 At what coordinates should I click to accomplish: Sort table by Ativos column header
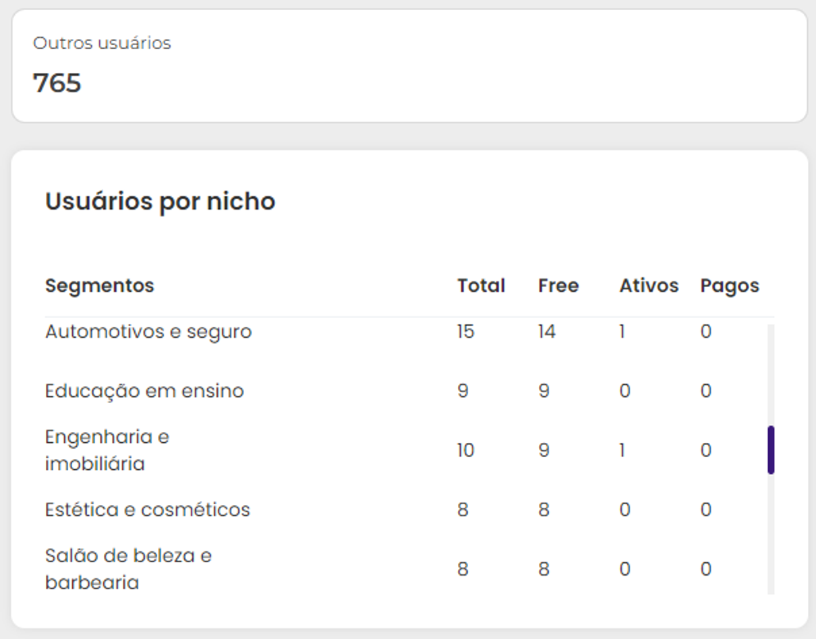(x=649, y=285)
